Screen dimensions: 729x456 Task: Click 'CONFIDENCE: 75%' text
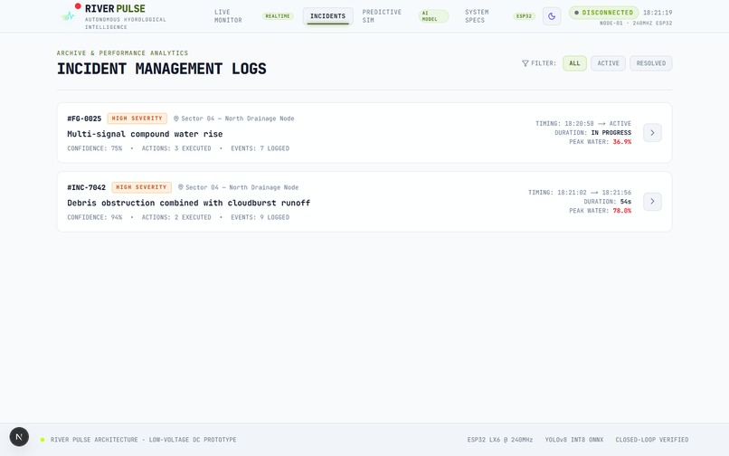tap(94, 148)
